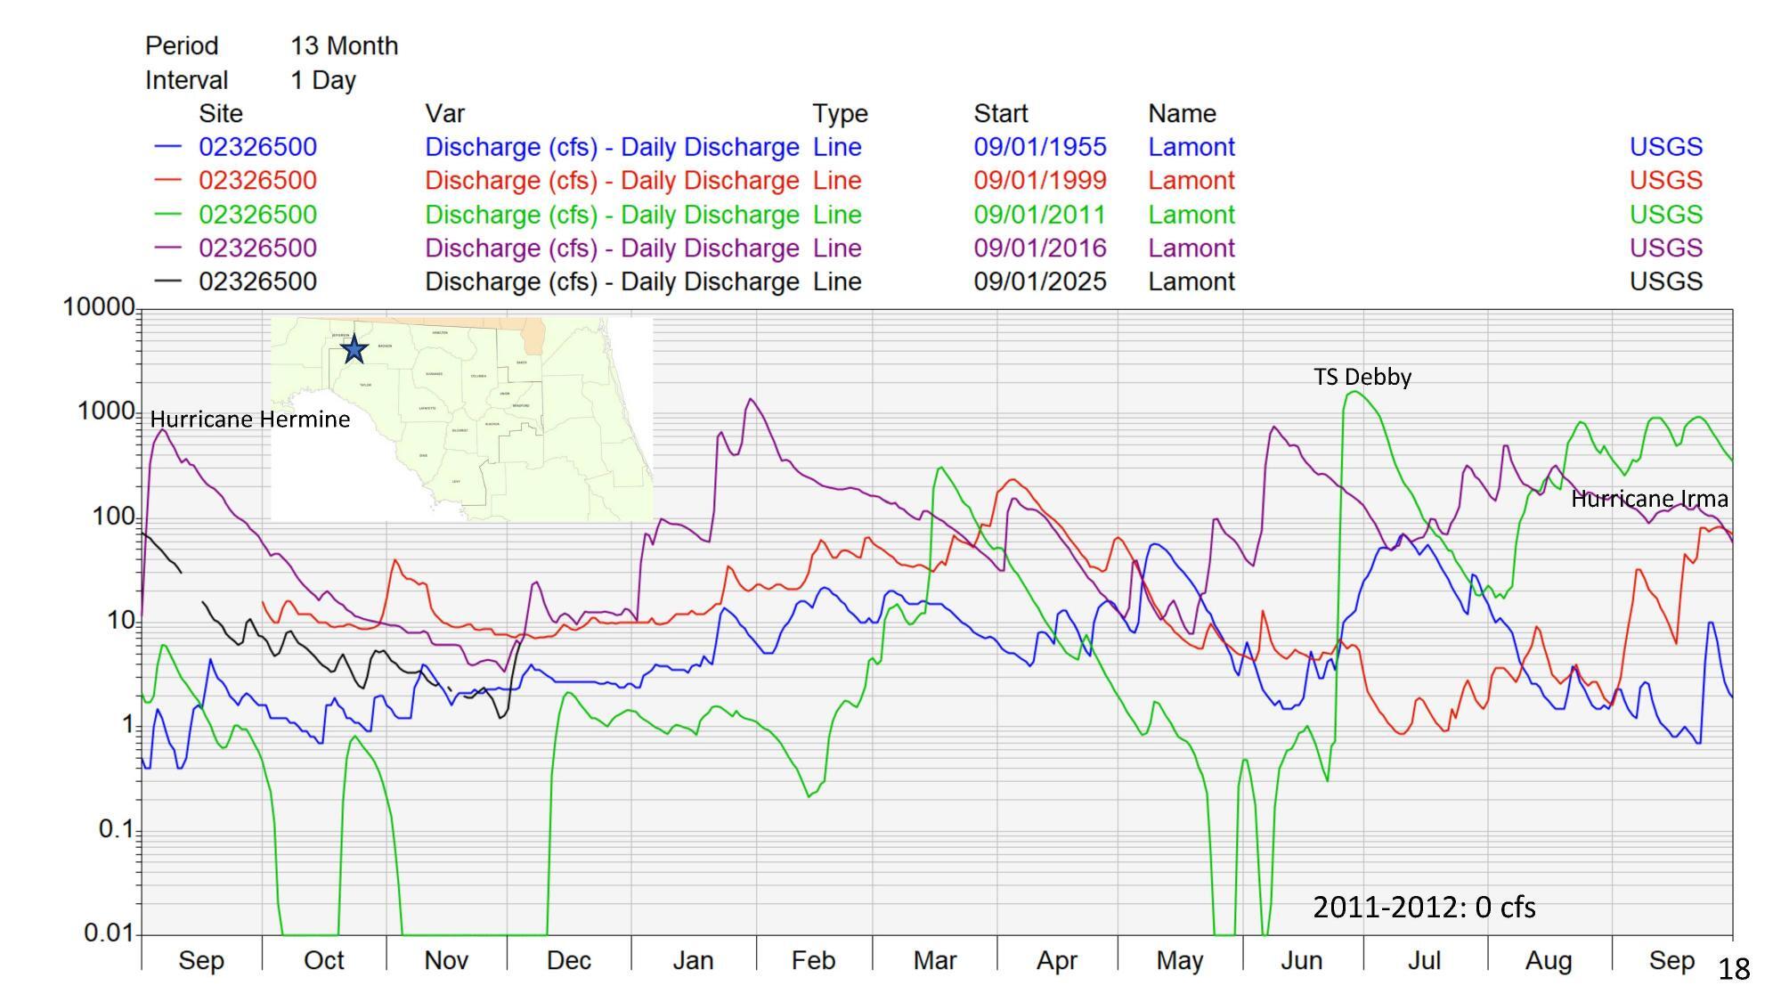The image size is (1781, 1002).
Task: Open the USGS link for site 02326500
Action: 1666,147
